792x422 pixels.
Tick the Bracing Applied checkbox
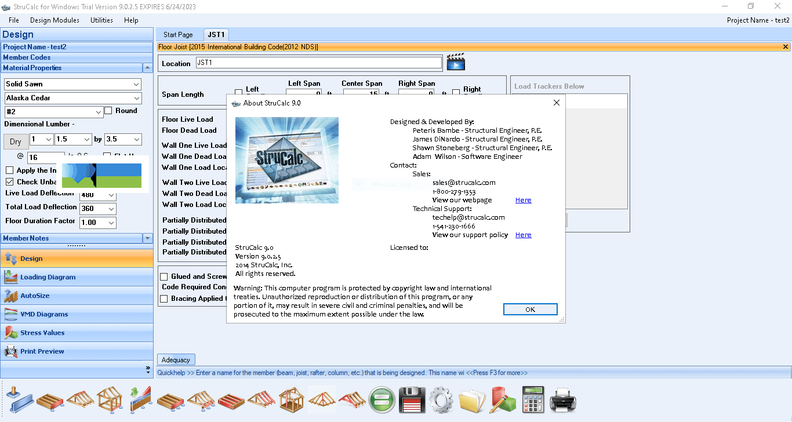[x=164, y=299]
